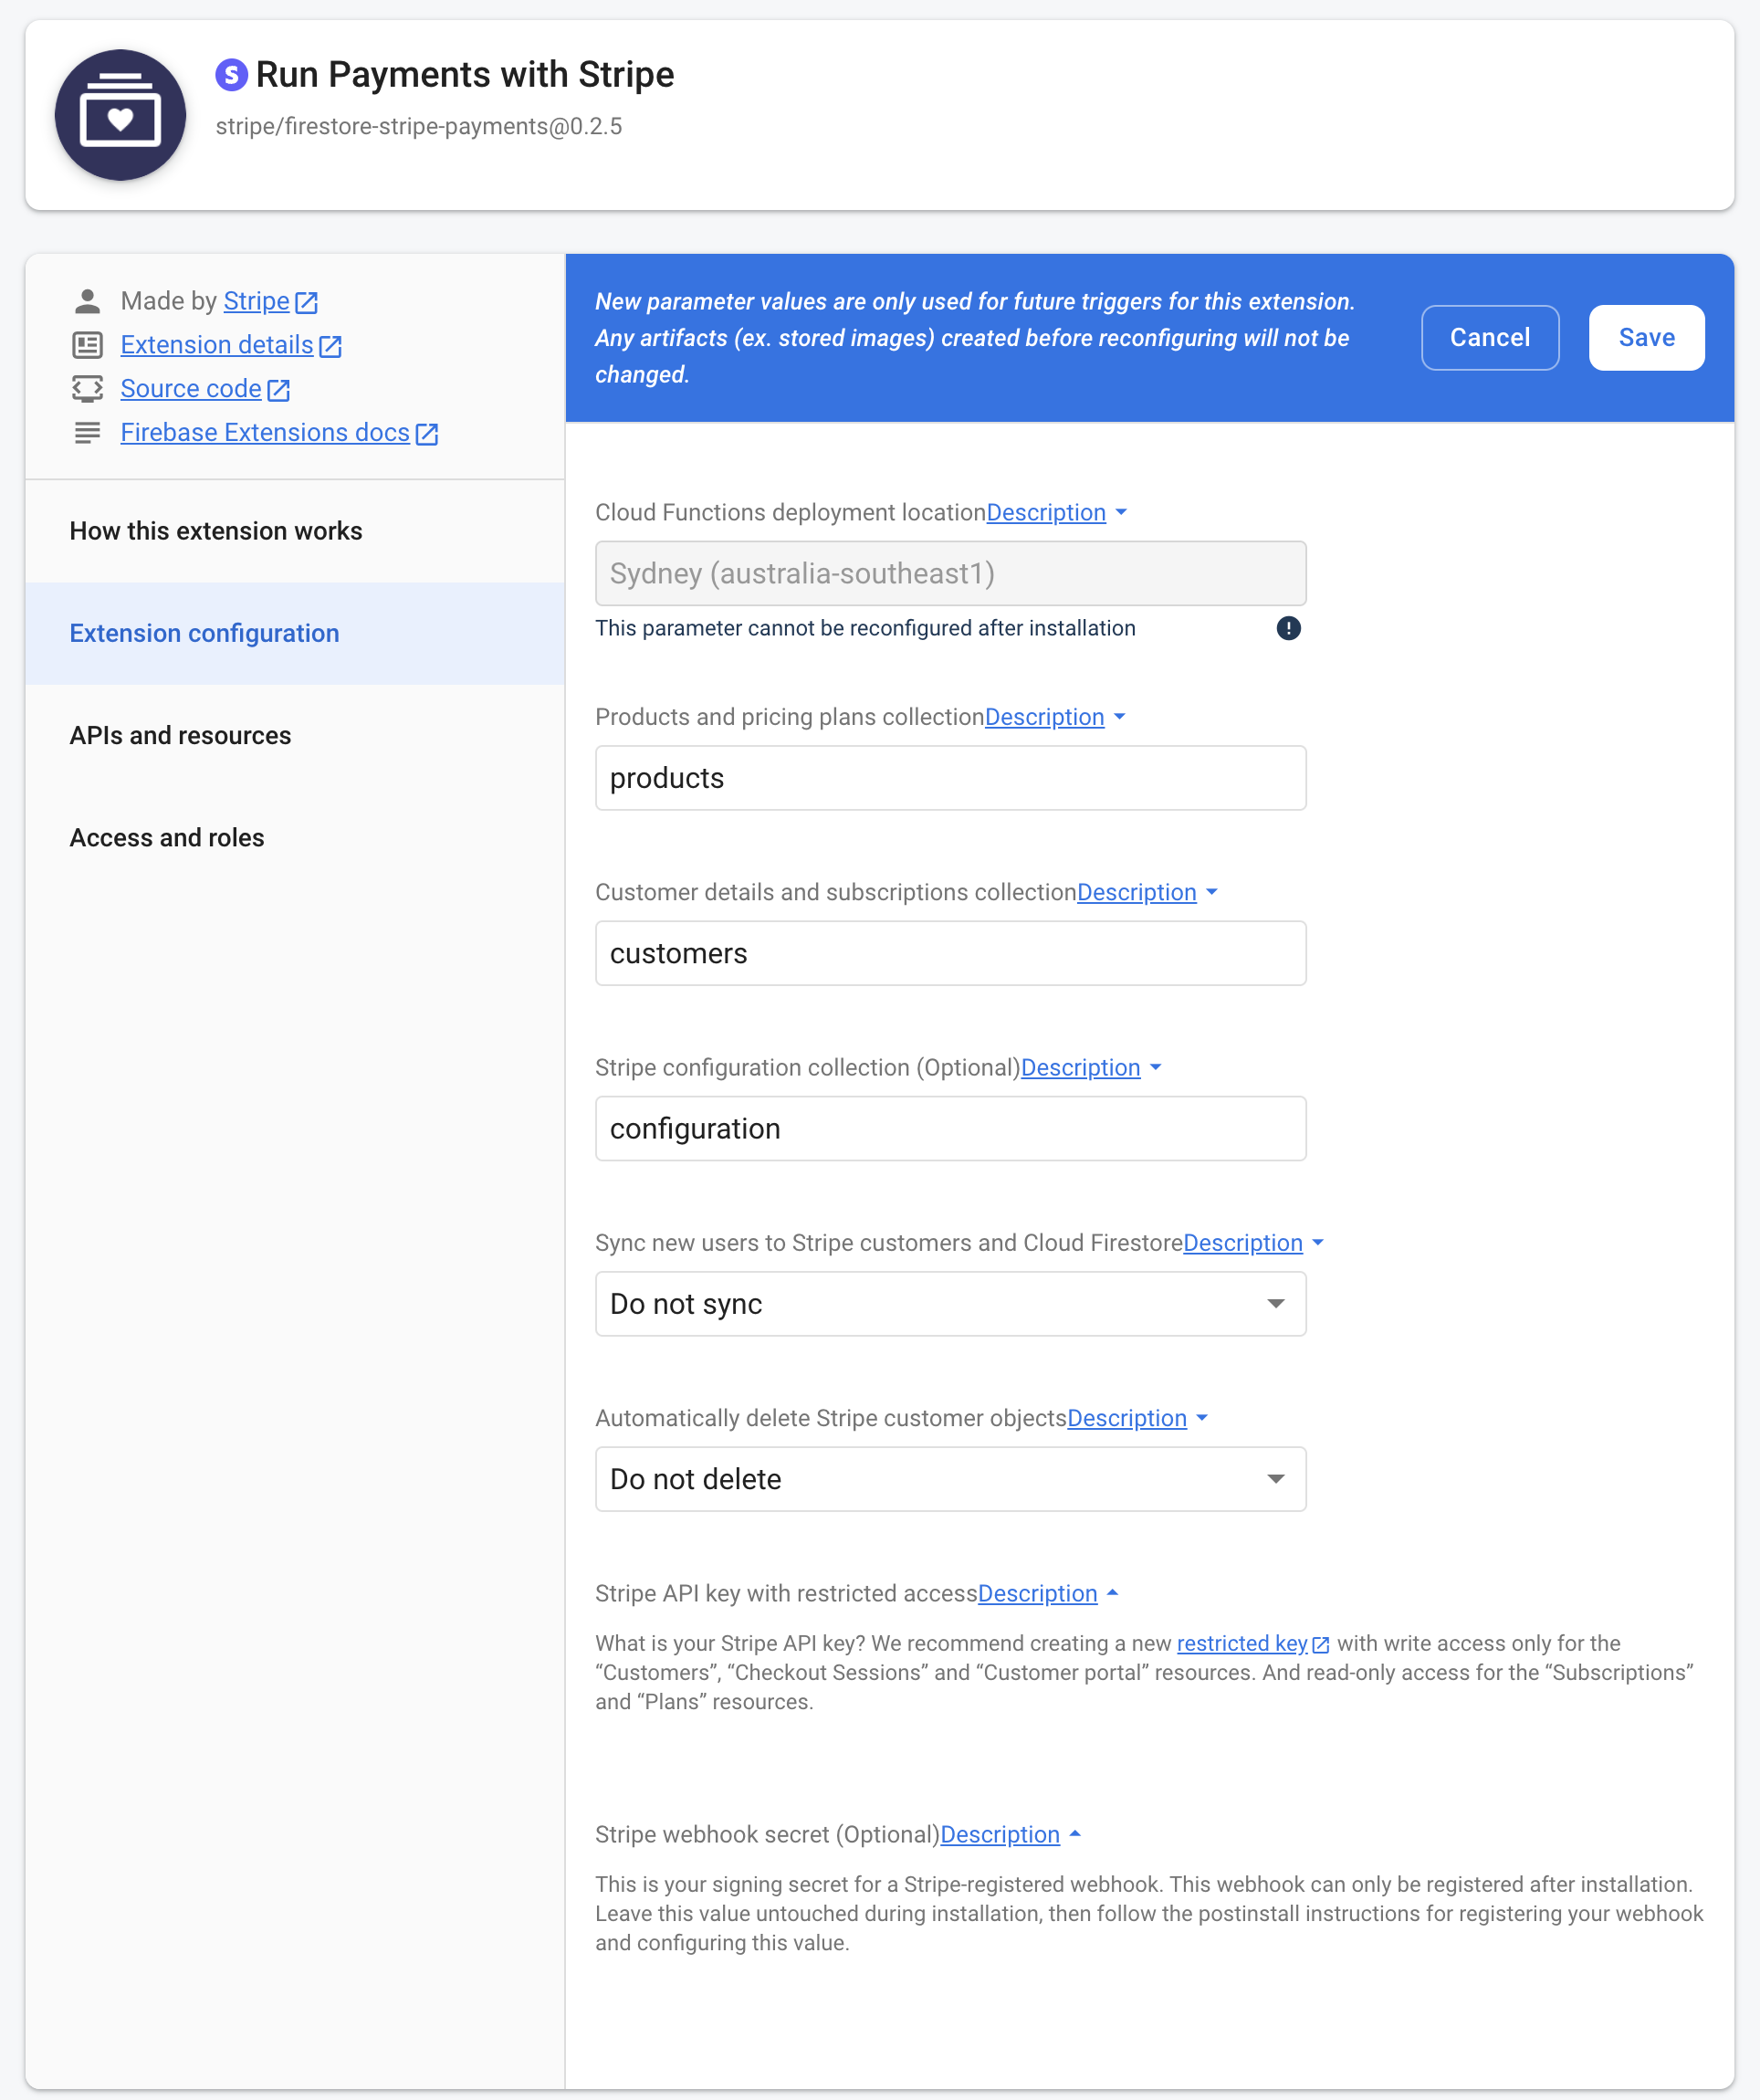Click the external link icon beside Extension details
This screenshot has width=1760, height=2100.
pyautogui.click(x=332, y=345)
